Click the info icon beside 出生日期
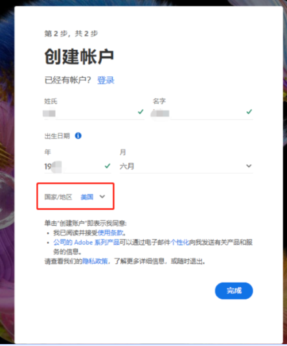287x346 pixels. click(78, 135)
